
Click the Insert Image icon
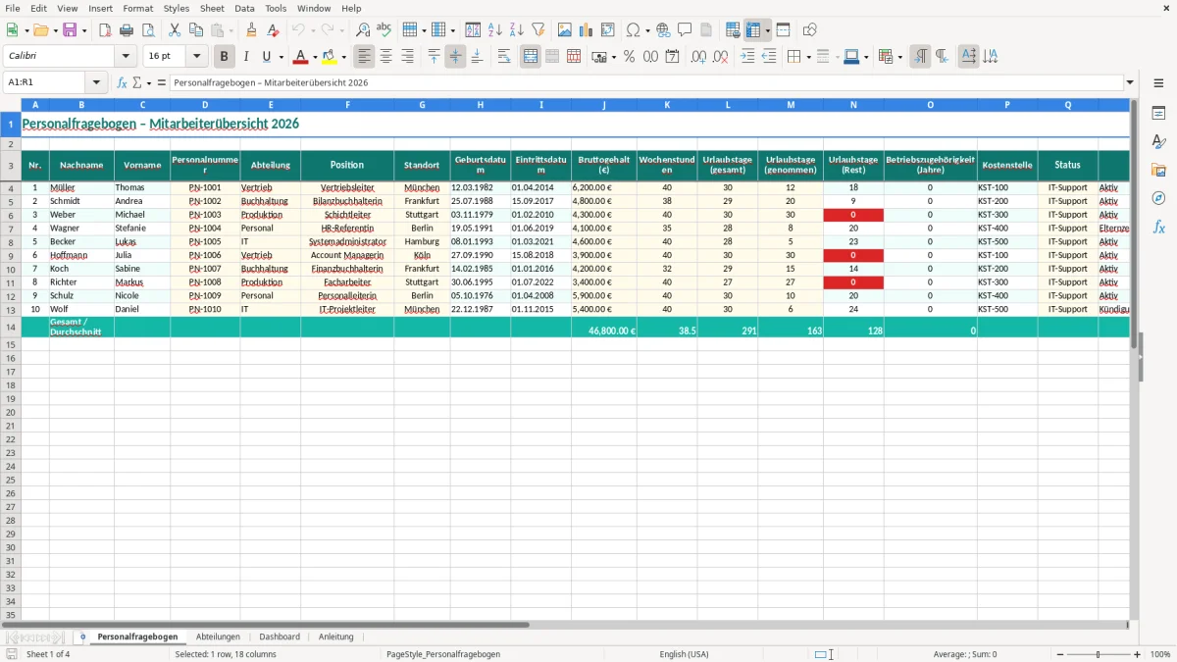[x=565, y=30]
